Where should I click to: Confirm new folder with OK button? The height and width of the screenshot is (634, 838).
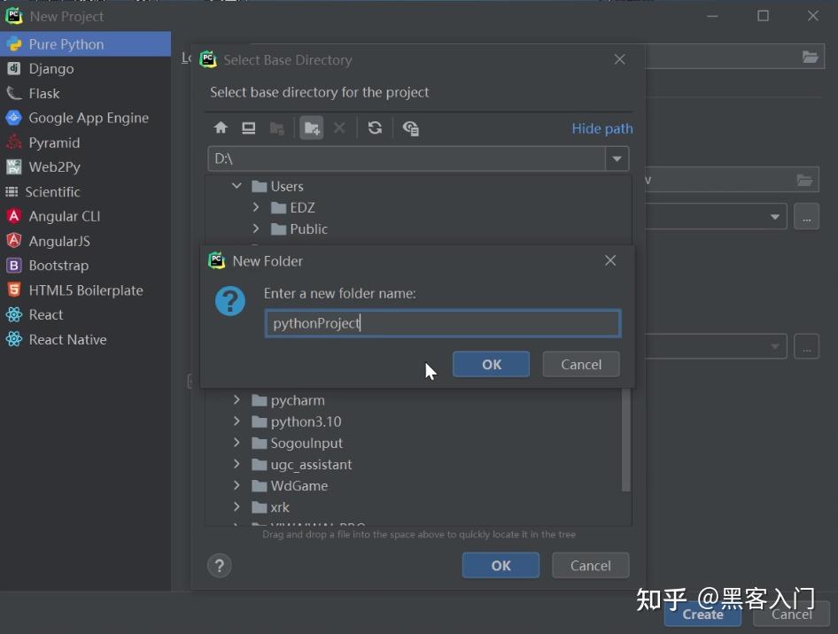pyautogui.click(x=491, y=364)
